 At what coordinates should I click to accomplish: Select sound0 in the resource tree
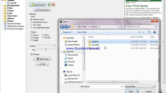click(x=13, y=3)
